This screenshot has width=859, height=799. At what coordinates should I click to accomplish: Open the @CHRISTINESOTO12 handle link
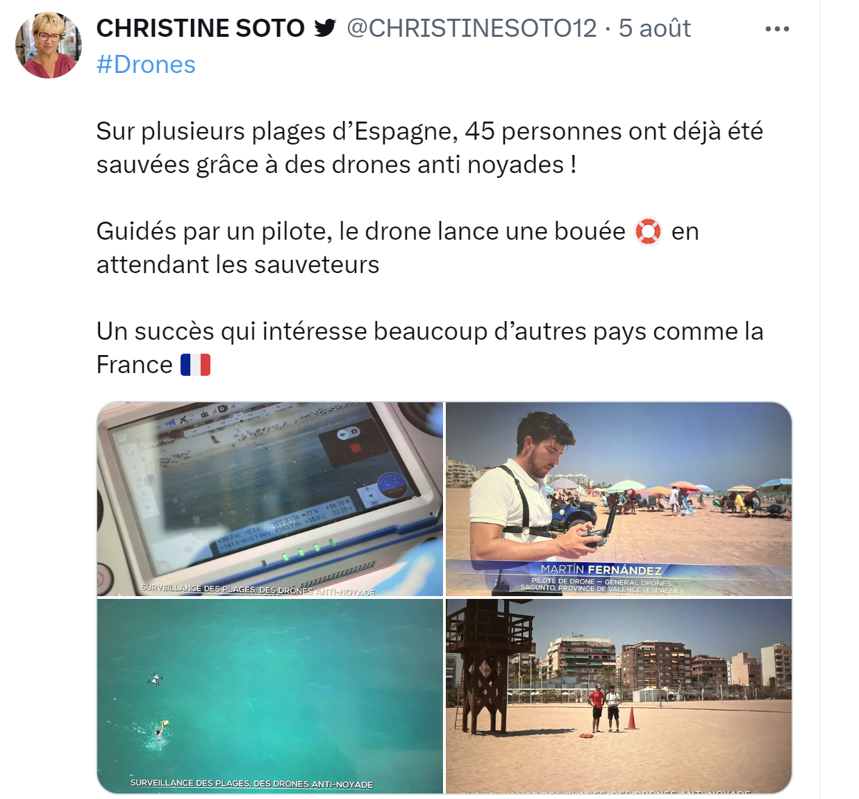point(472,28)
